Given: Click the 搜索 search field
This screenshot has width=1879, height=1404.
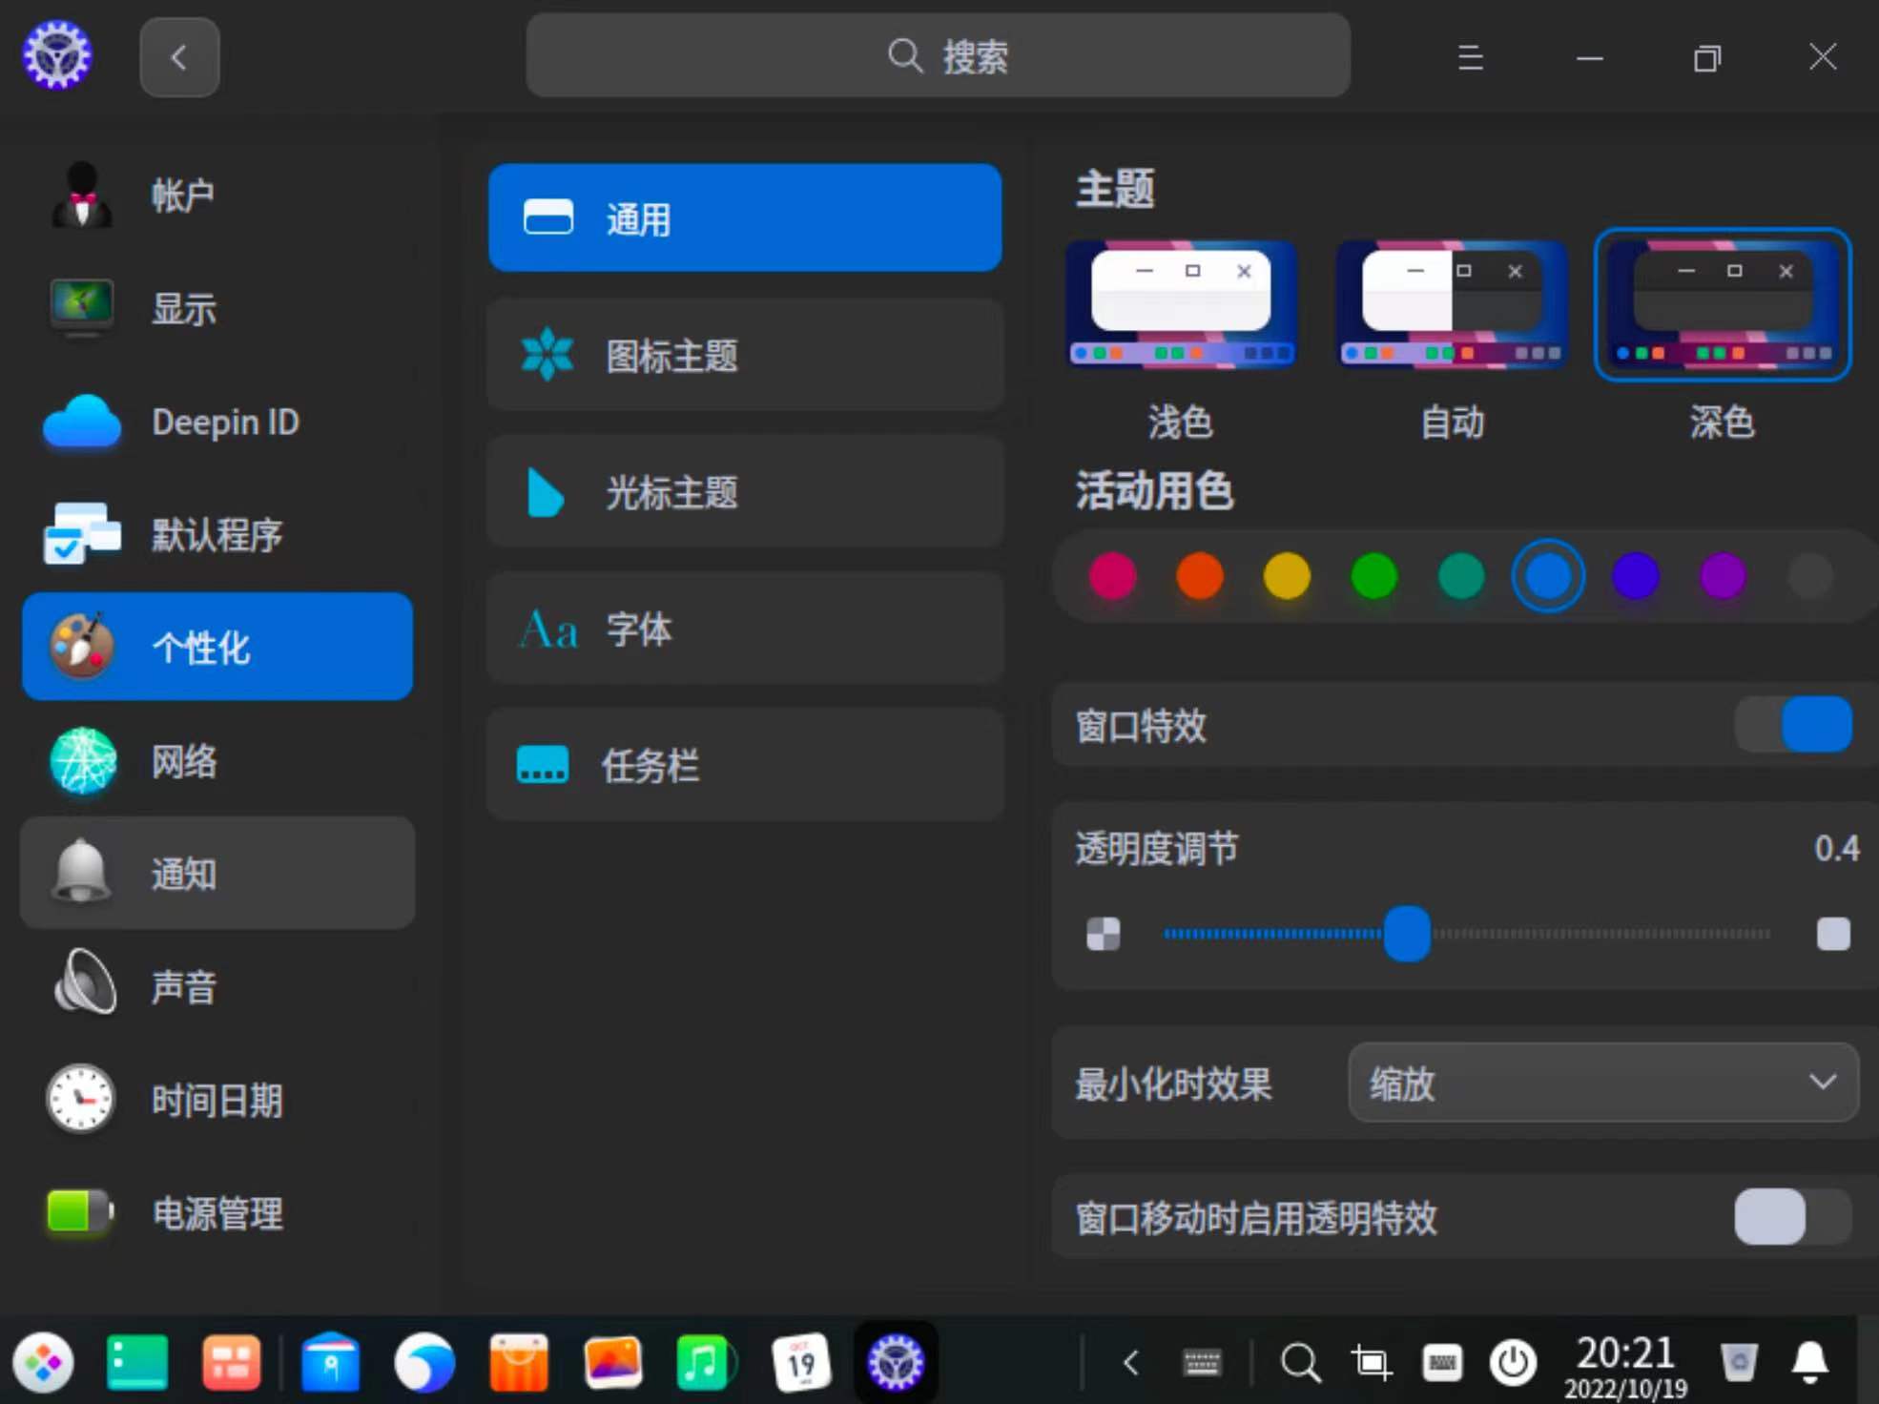Looking at the screenshot, I should tap(937, 56).
